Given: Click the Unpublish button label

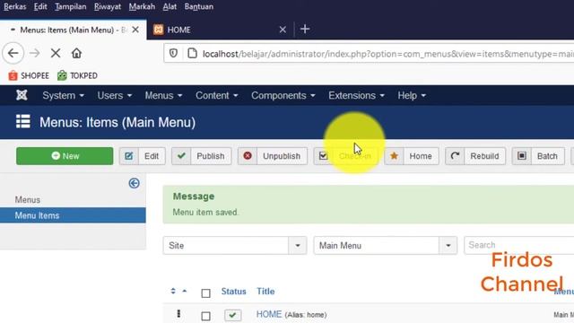Looking at the screenshot, I should [x=282, y=156].
